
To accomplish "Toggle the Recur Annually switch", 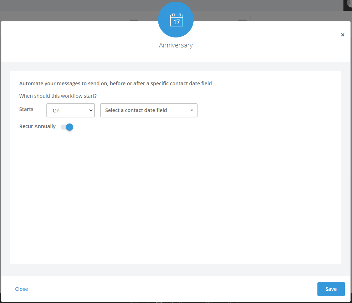I will coord(67,127).
